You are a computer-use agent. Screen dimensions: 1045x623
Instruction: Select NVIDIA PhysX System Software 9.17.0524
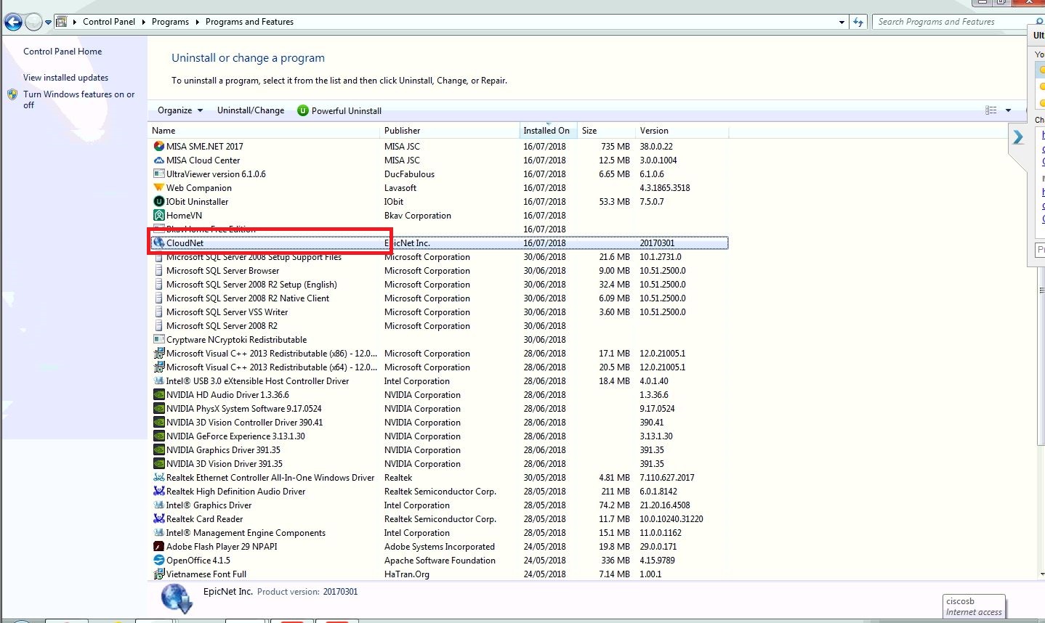coord(440,409)
